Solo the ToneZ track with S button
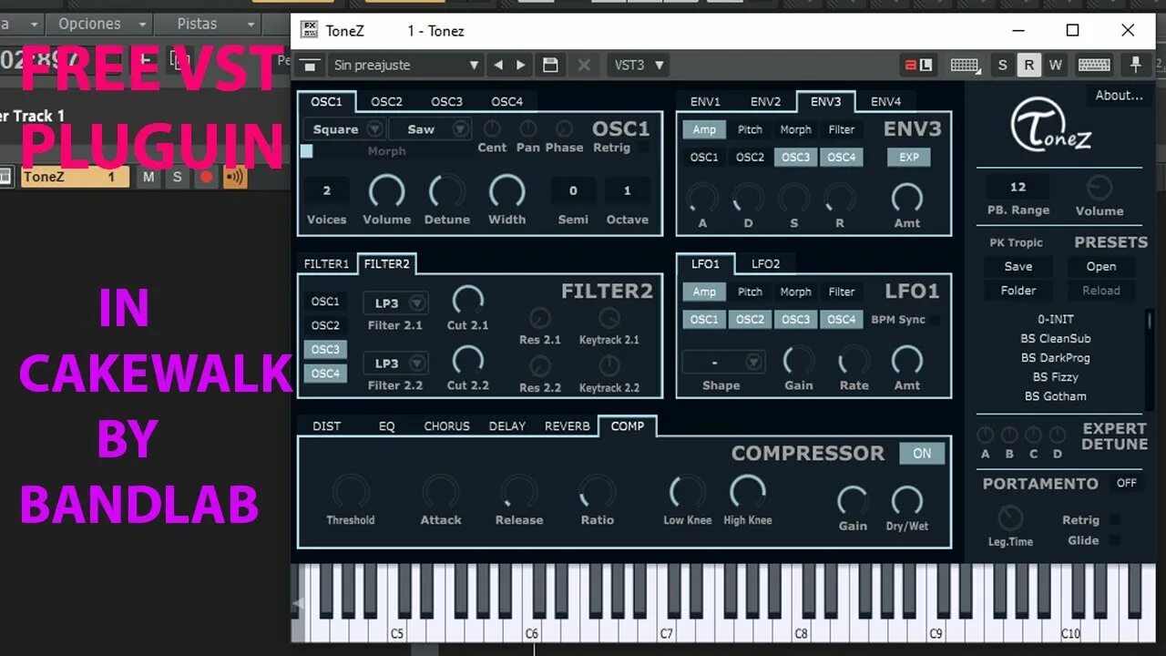1166x656 pixels. coord(178,177)
